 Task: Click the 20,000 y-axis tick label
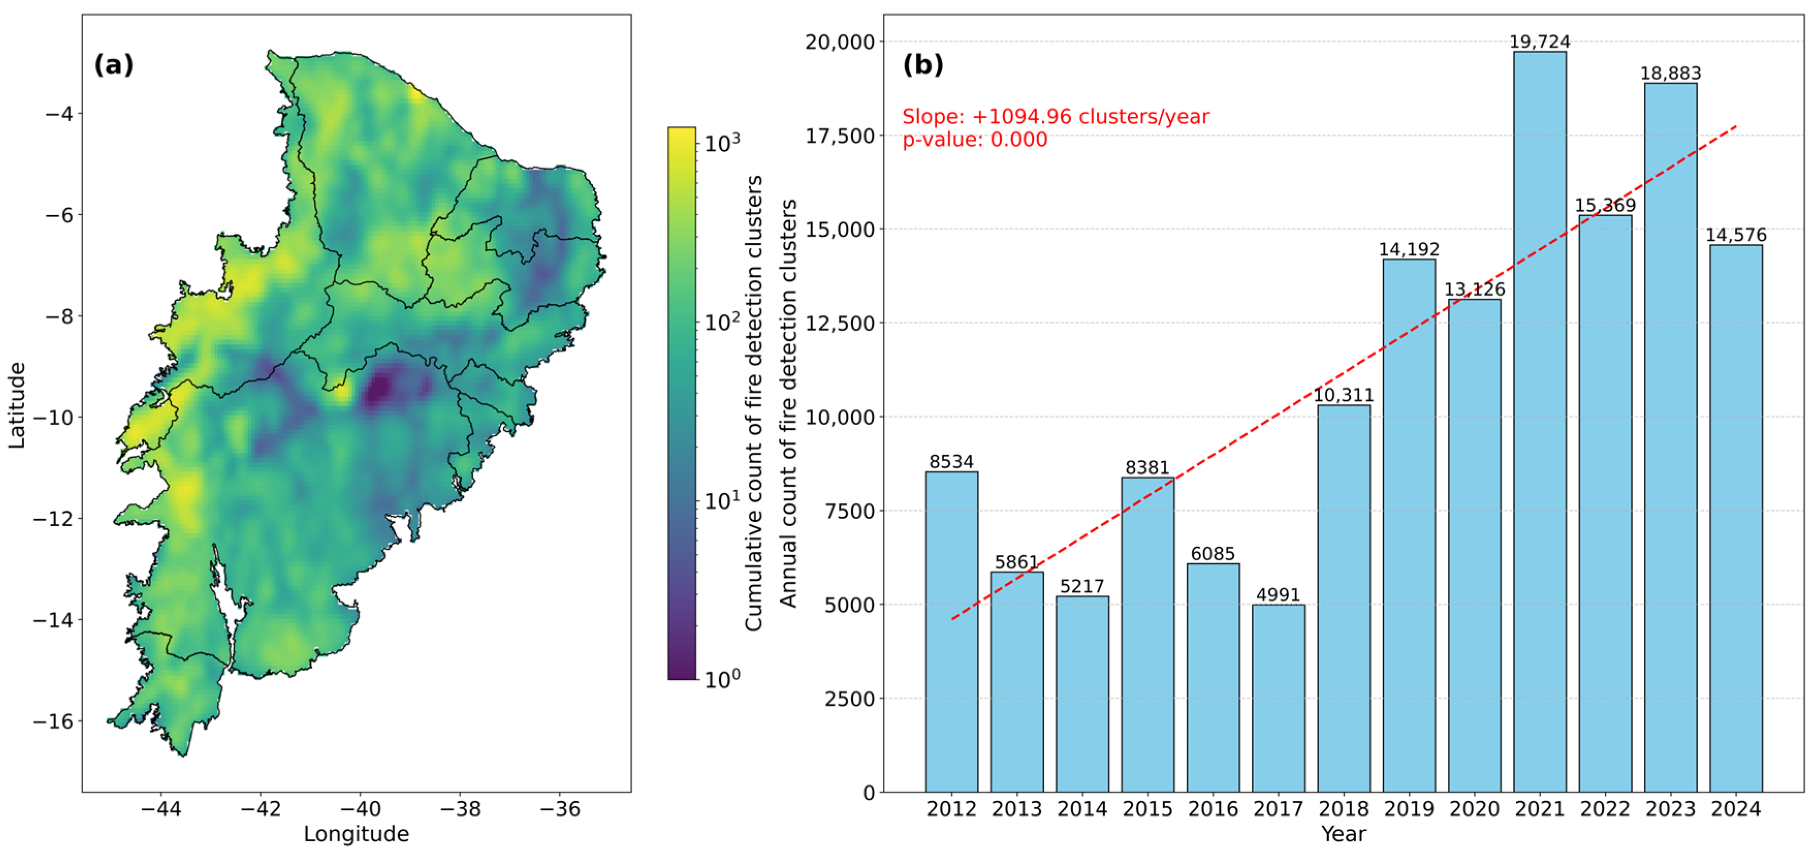click(839, 42)
